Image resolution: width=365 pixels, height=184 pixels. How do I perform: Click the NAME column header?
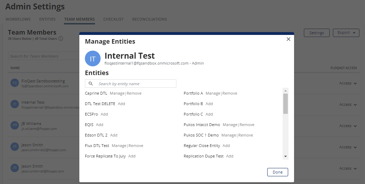point(15,68)
